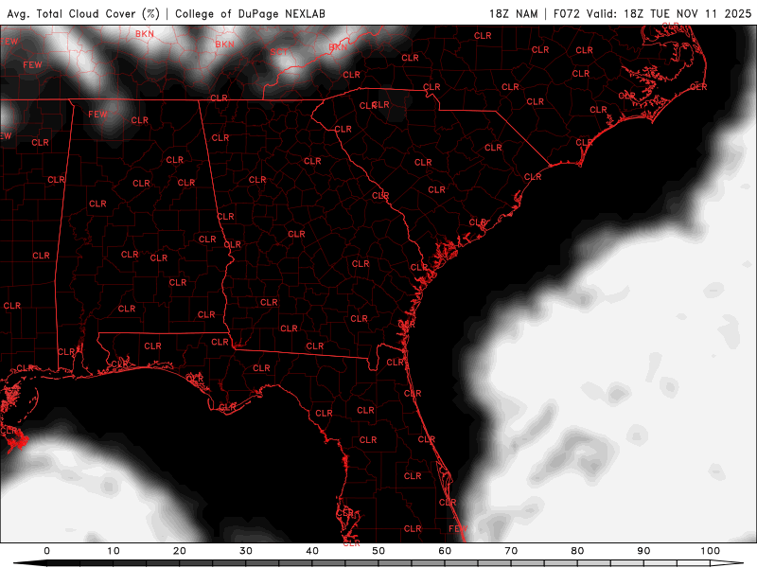This screenshot has height=568, width=757.
Task: Click the colorbar value "50"
Action: (378, 551)
